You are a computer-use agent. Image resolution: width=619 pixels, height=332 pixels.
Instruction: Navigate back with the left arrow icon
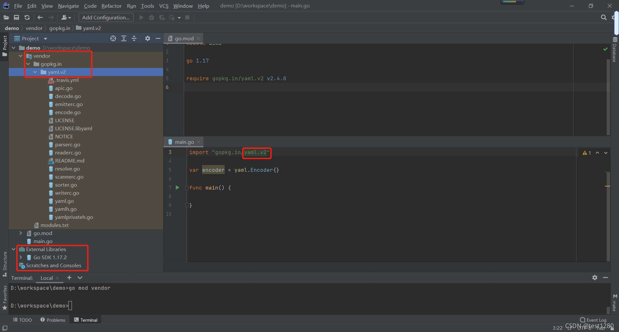(x=40, y=17)
